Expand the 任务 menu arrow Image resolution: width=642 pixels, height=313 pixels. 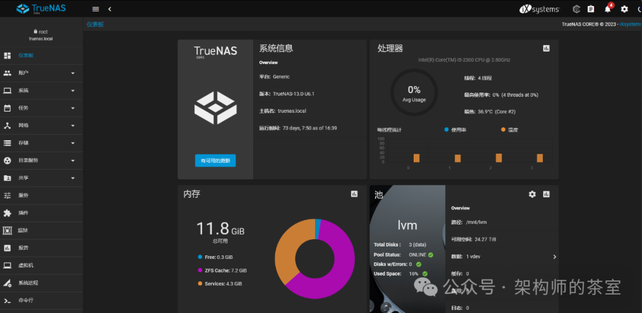coord(73,109)
